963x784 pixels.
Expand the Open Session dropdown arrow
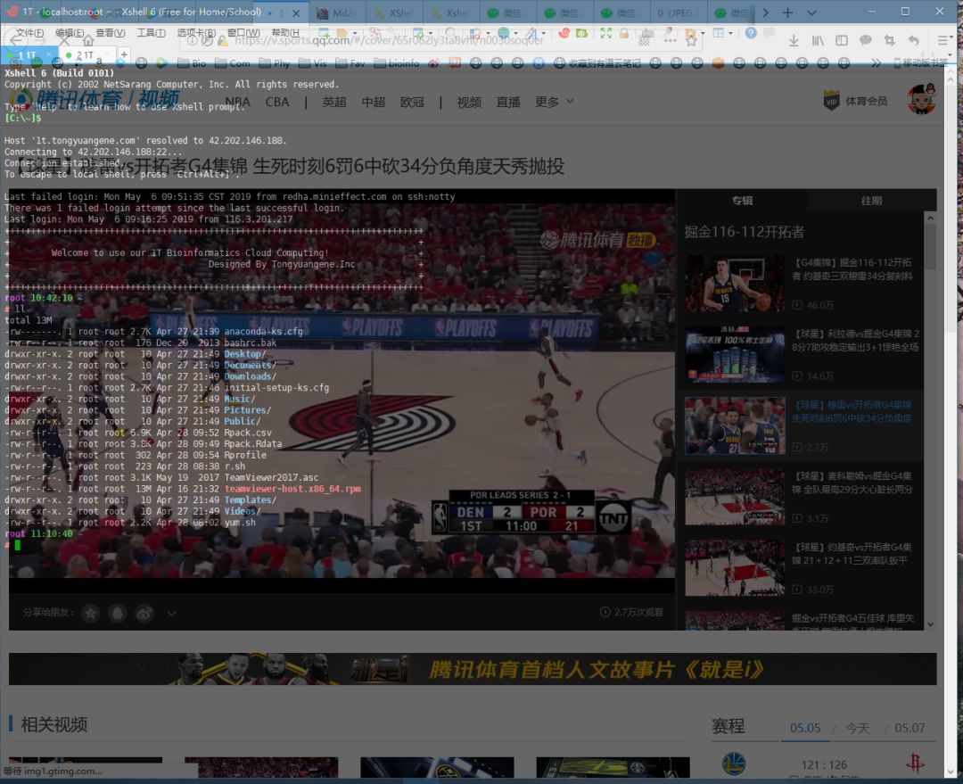354,34
